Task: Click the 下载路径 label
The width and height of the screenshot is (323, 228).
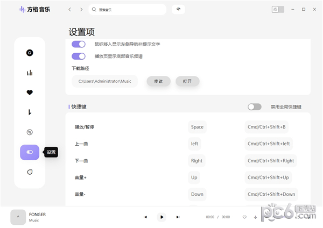Action: point(80,68)
